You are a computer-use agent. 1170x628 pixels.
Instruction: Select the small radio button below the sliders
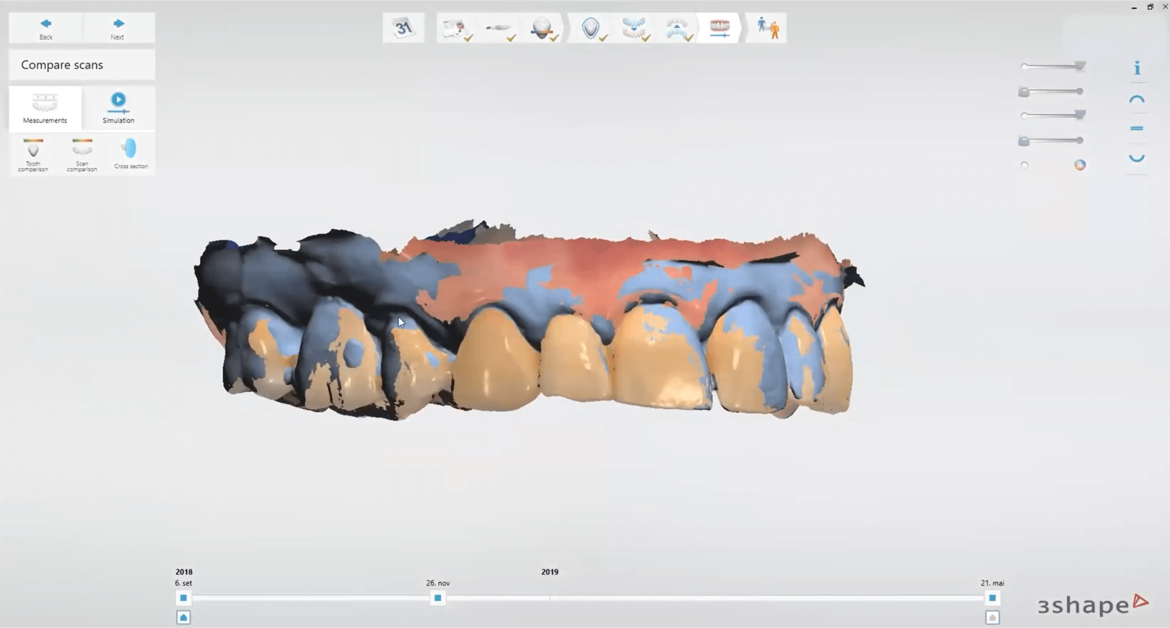point(1025,165)
